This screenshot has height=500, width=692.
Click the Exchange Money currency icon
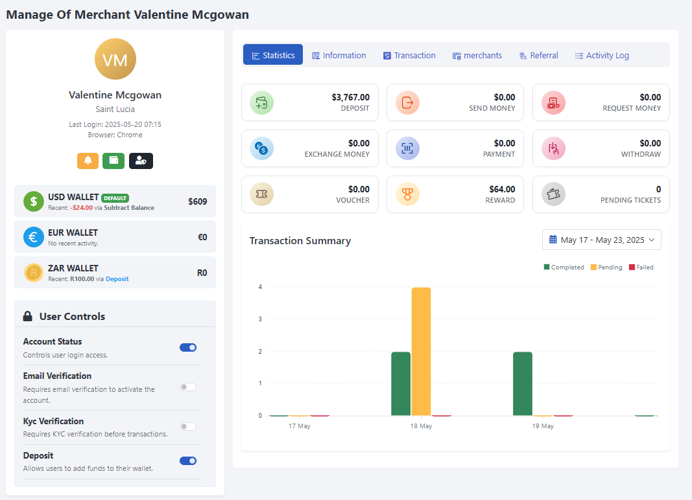[261, 148]
